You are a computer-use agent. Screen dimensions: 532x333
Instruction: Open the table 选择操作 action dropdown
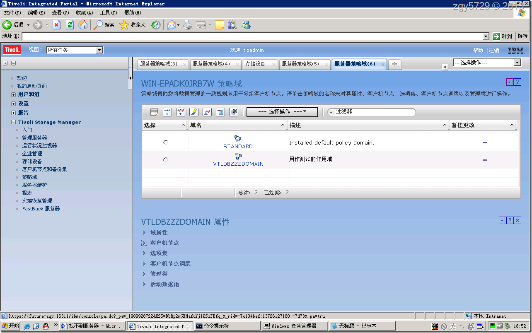pos(282,112)
